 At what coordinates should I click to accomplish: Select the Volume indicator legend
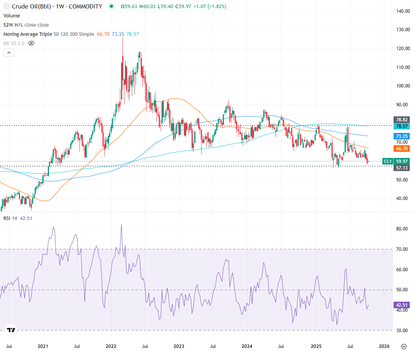click(12, 16)
